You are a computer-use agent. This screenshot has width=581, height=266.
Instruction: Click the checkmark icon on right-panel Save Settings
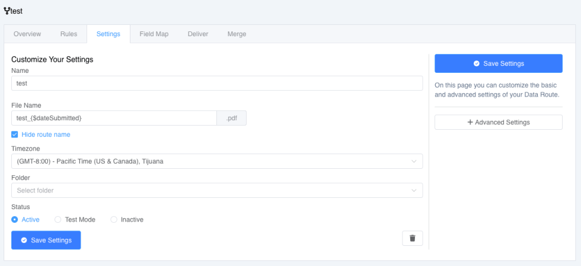[477, 64]
